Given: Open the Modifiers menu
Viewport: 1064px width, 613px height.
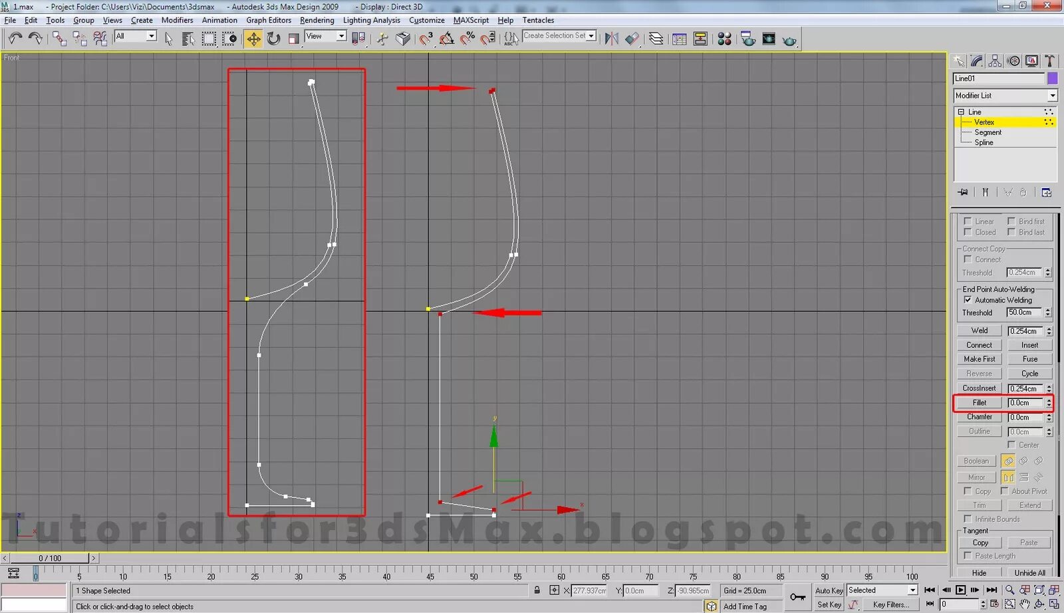Looking at the screenshot, I should [x=177, y=20].
